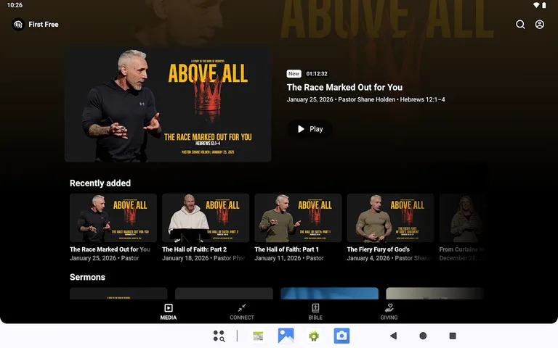This screenshot has height=348, width=558.
Task: Open the user profile icon
Action: coord(540,25)
